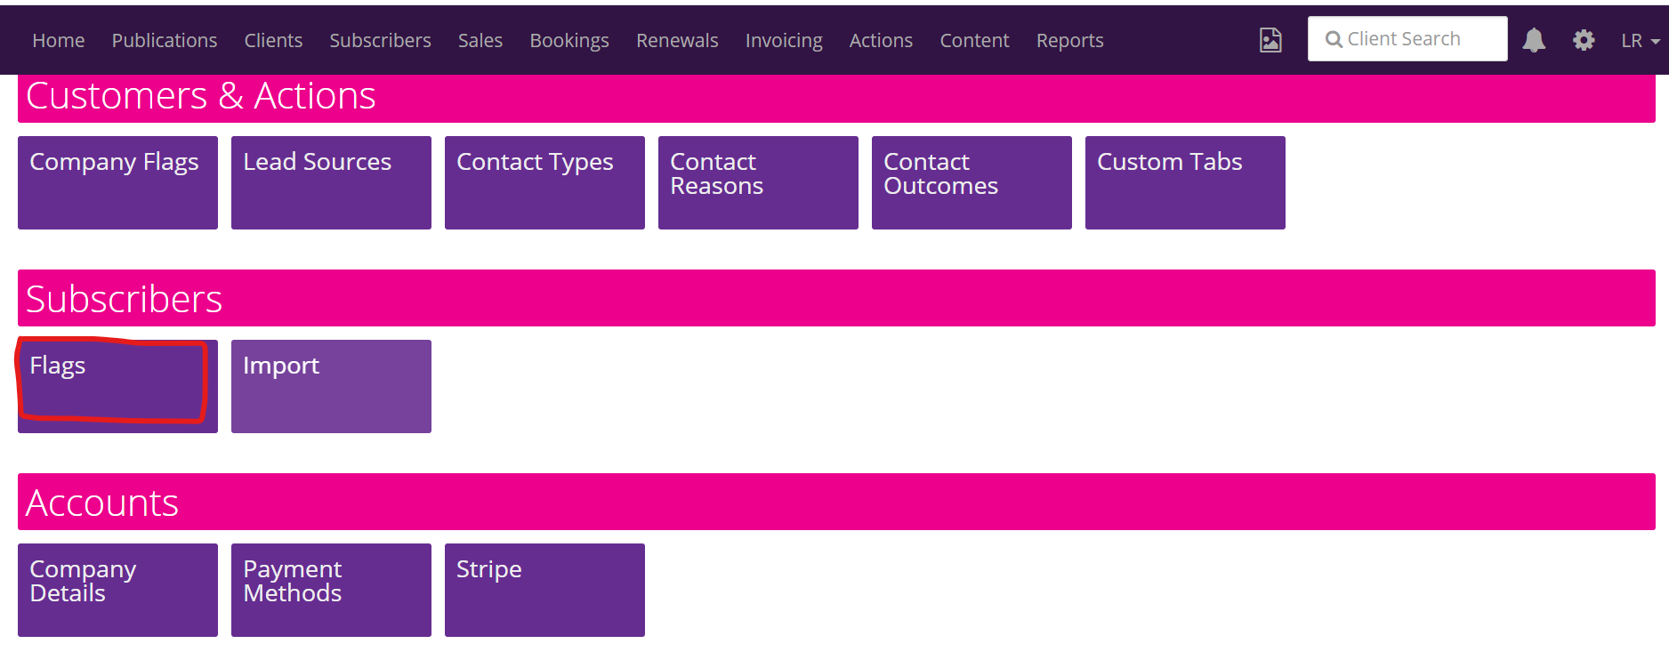The image size is (1669, 668).
Task: Open the Stripe settings tile
Action: (544, 590)
